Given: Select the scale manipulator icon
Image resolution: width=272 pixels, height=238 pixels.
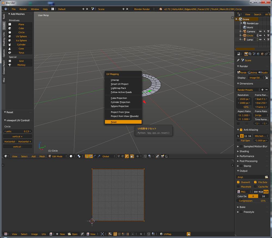Looking at the screenshot, I should pyautogui.click(x=99, y=156).
